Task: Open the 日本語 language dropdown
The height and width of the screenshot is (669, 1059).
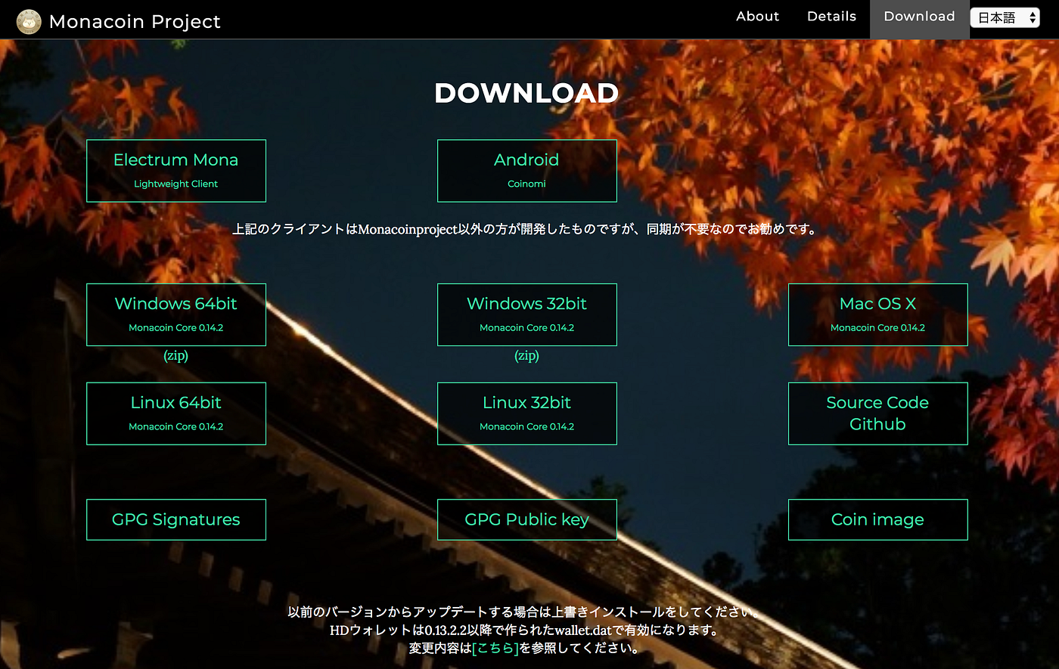Action: (x=1005, y=18)
